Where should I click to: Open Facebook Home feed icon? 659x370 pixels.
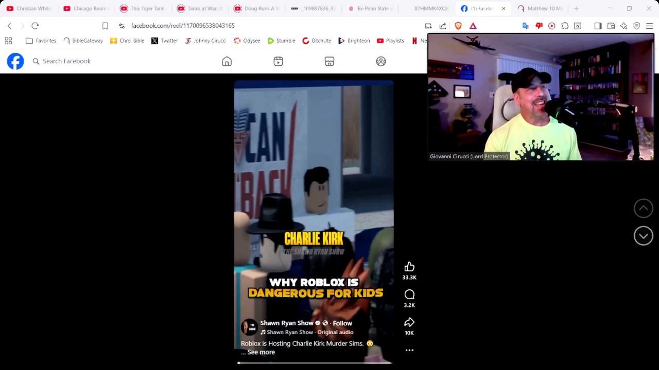pos(227,61)
